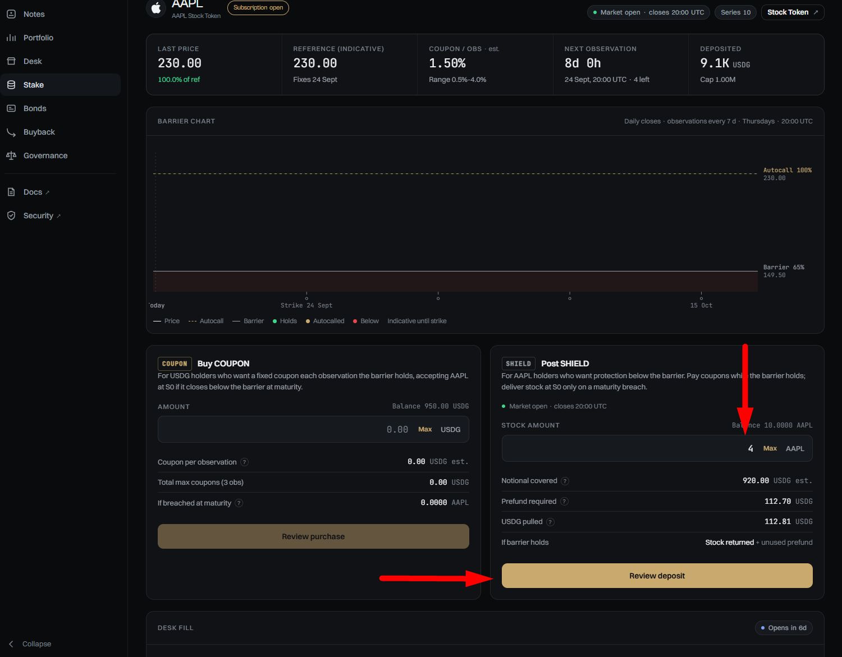Click the Series 10 pill
The width and height of the screenshot is (842, 657).
[x=735, y=12]
